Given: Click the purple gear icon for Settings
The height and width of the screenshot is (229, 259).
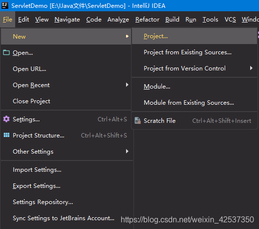Looking at the screenshot, I should tap(6, 119).
